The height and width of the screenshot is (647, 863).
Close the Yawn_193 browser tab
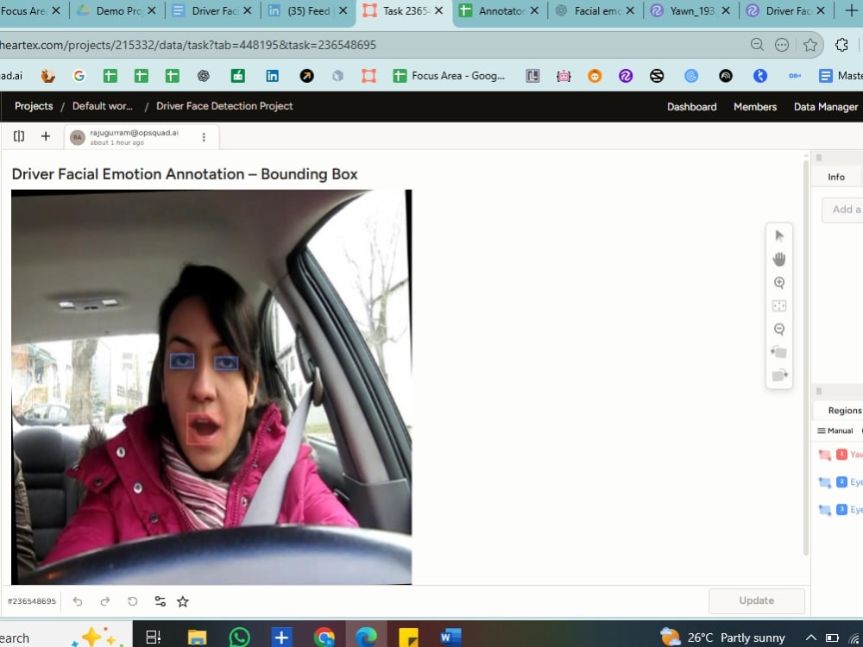point(726,10)
